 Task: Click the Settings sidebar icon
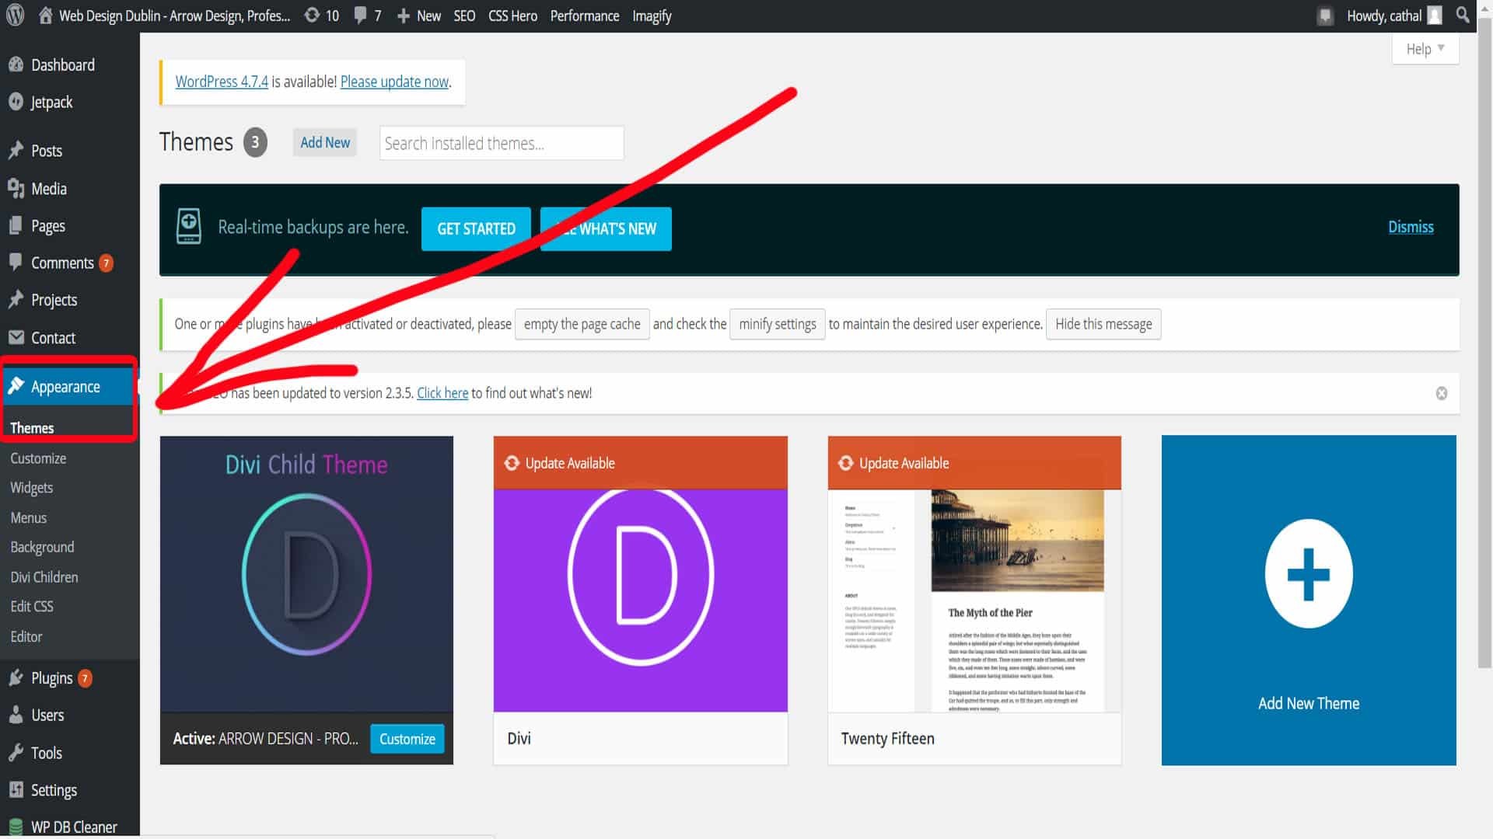(16, 790)
